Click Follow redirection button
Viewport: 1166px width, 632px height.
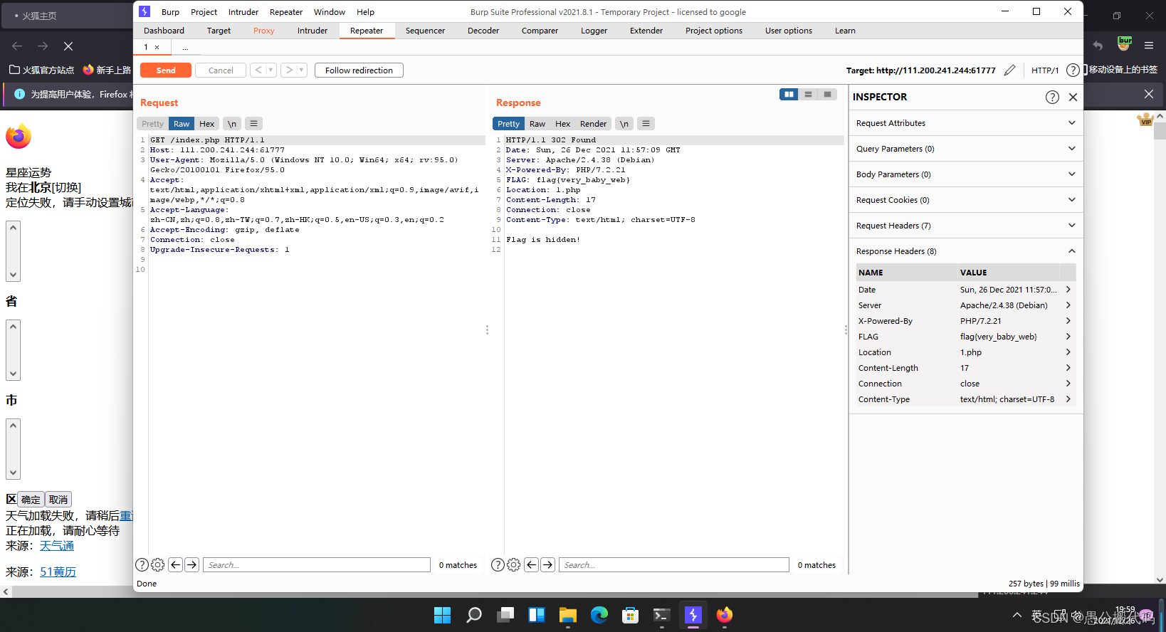click(x=359, y=70)
